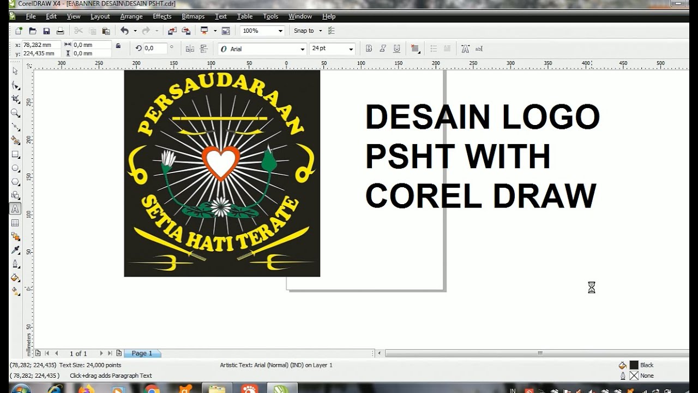Open the Text menu
Screen dimensions: 698x393
[x=221, y=16]
